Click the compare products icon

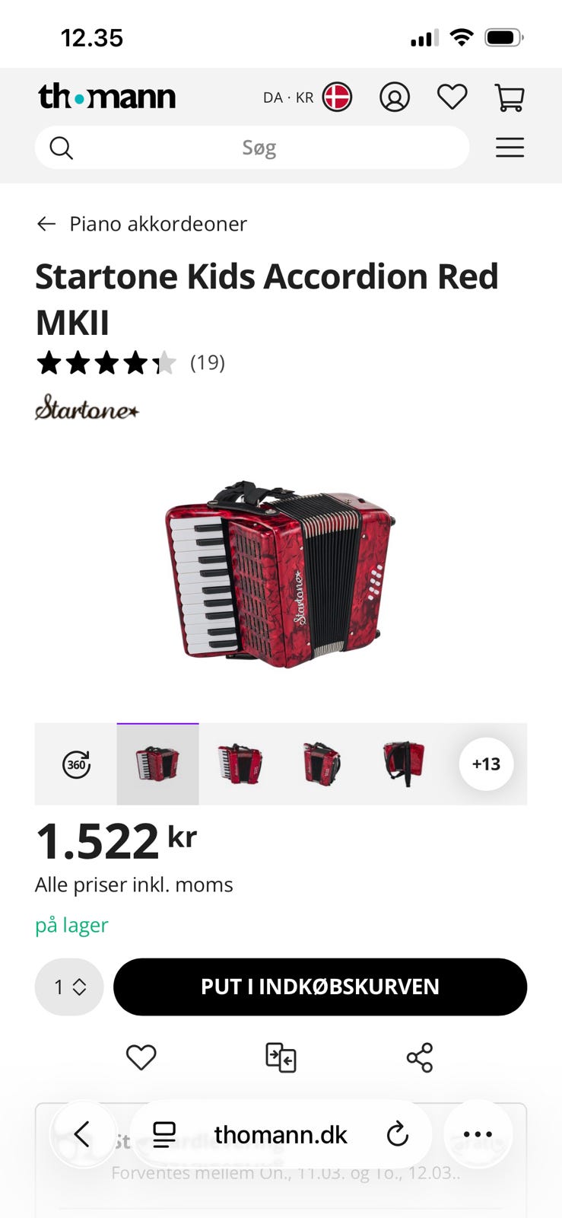tap(281, 1057)
